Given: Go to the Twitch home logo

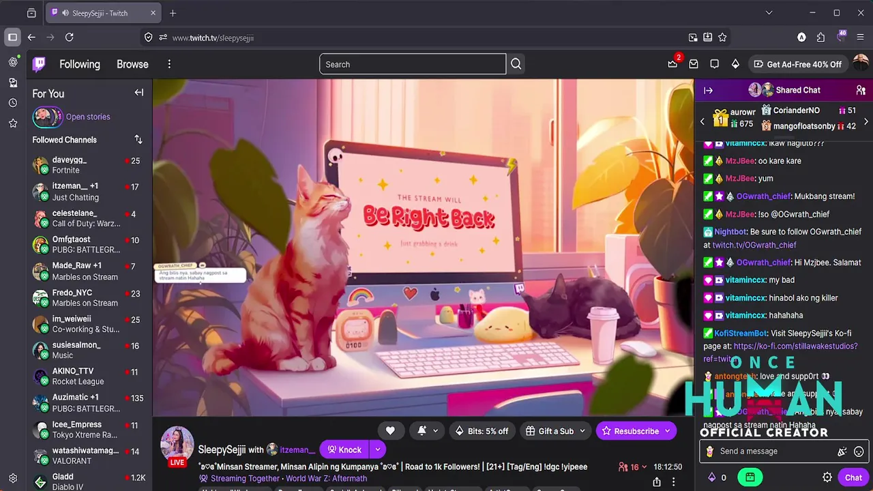Looking at the screenshot, I should tap(40, 64).
